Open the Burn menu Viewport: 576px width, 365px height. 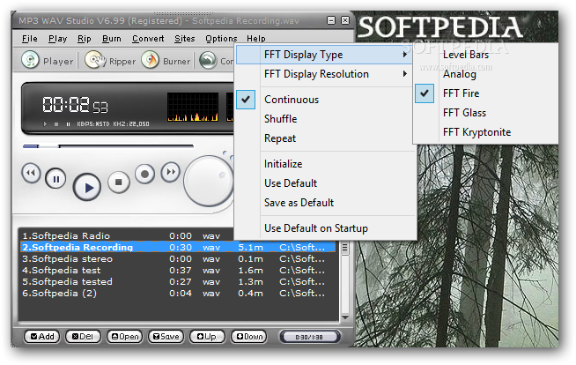click(111, 39)
